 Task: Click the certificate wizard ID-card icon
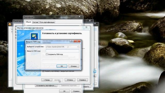34,36
